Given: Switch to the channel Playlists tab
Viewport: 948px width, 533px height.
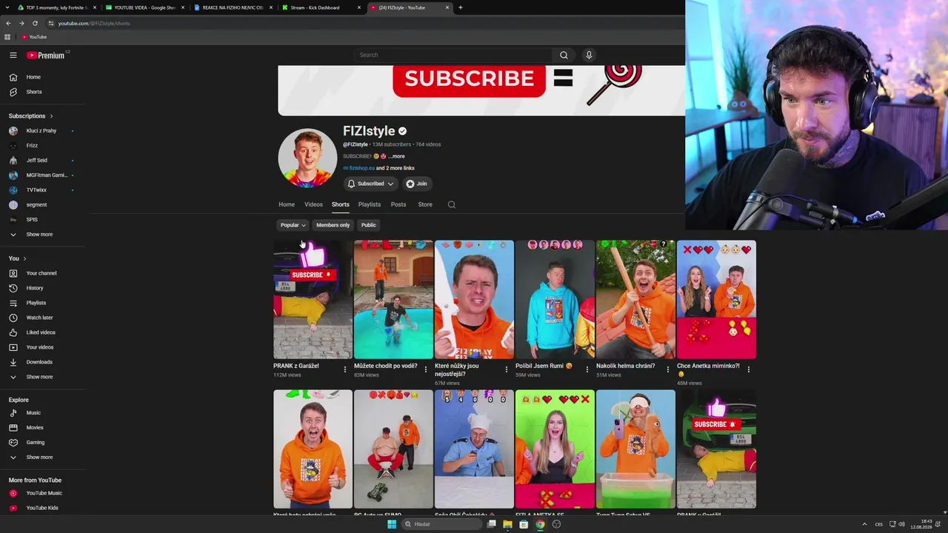Looking at the screenshot, I should [370, 204].
